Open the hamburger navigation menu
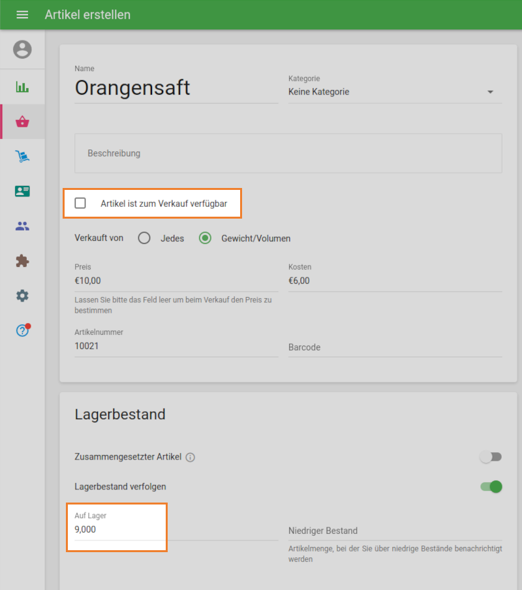The image size is (522, 590). pyautogui.click(x=22, y=14)
